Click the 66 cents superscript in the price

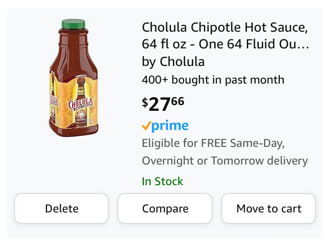coord(178,101)
